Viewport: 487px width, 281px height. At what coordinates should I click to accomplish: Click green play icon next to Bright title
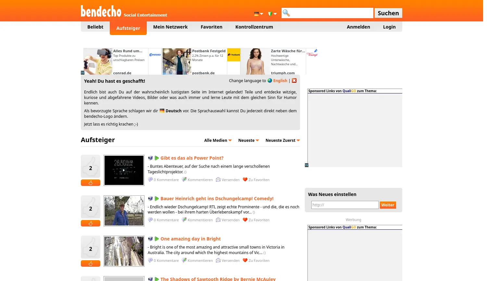point(157,239)
